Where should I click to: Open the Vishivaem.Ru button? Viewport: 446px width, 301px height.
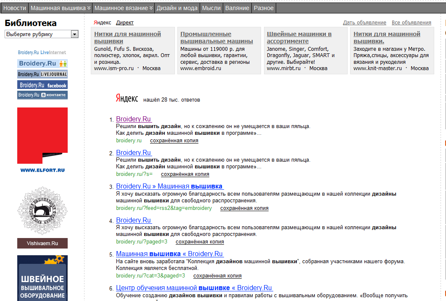tap(42, 243)
